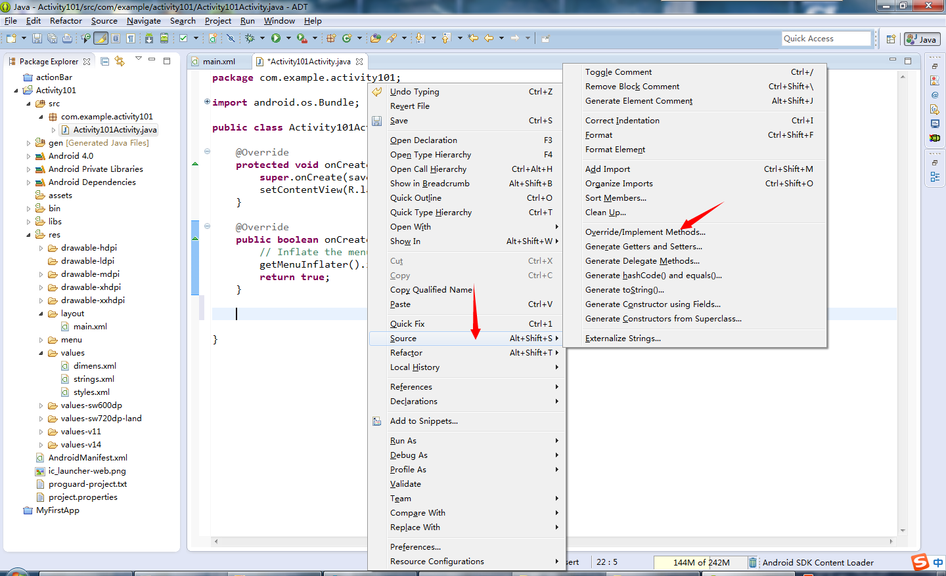Toggle Mark Occurrences highlighter button
The height and width of the screenshot is (576, 946).
pos(101,39)
